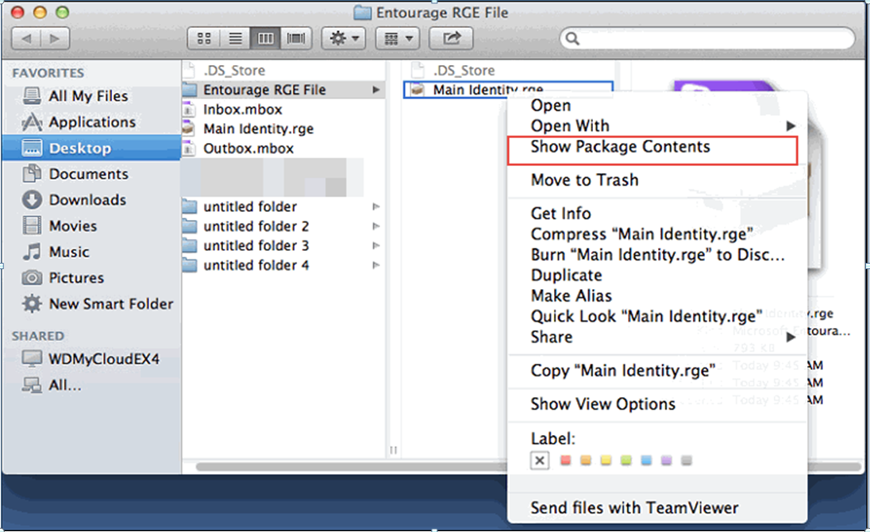This screenshot has width=870, height=532.
Task: Apply the purple label color
Action: (x=666, y=461)
